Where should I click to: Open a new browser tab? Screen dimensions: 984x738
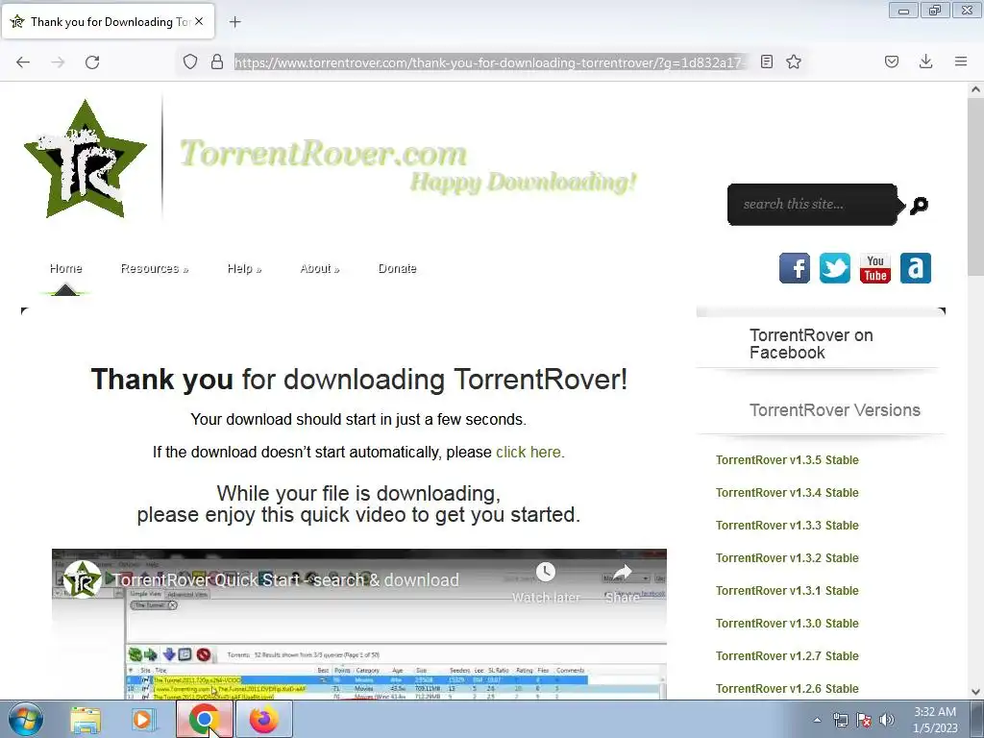(235, 22)
